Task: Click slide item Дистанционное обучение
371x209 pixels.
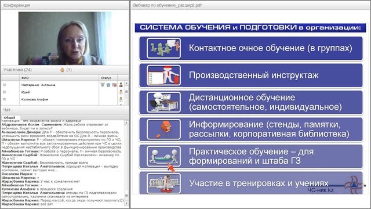Action: (251, 102)
